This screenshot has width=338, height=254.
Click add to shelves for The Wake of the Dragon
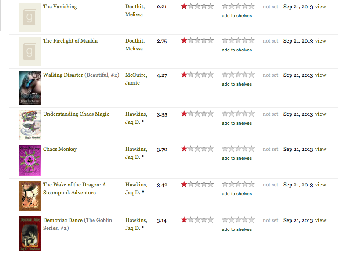[x=237, y=194]
